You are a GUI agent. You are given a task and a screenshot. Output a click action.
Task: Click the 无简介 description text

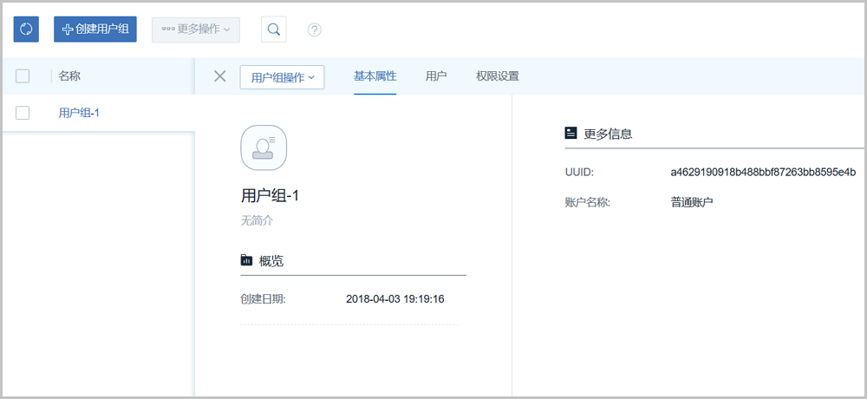[x=257, y=221]
